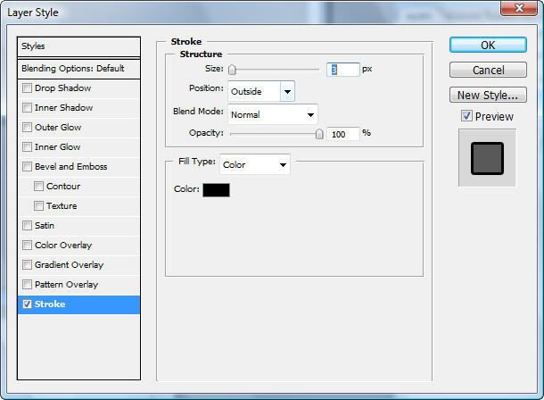The width and height of the screenshot is (544, 400).
Task: Select the Outer Glow label row
Action: tap(78, 128)
